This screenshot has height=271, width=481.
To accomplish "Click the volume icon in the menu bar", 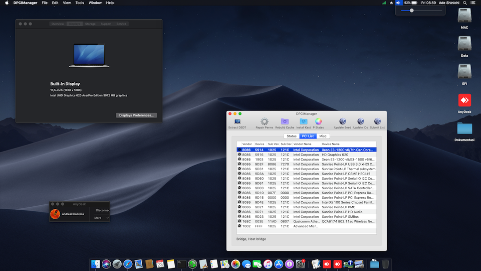I will (x=398, y=3).
